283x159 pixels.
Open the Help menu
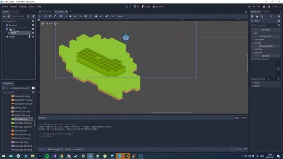tap(39, 7)
